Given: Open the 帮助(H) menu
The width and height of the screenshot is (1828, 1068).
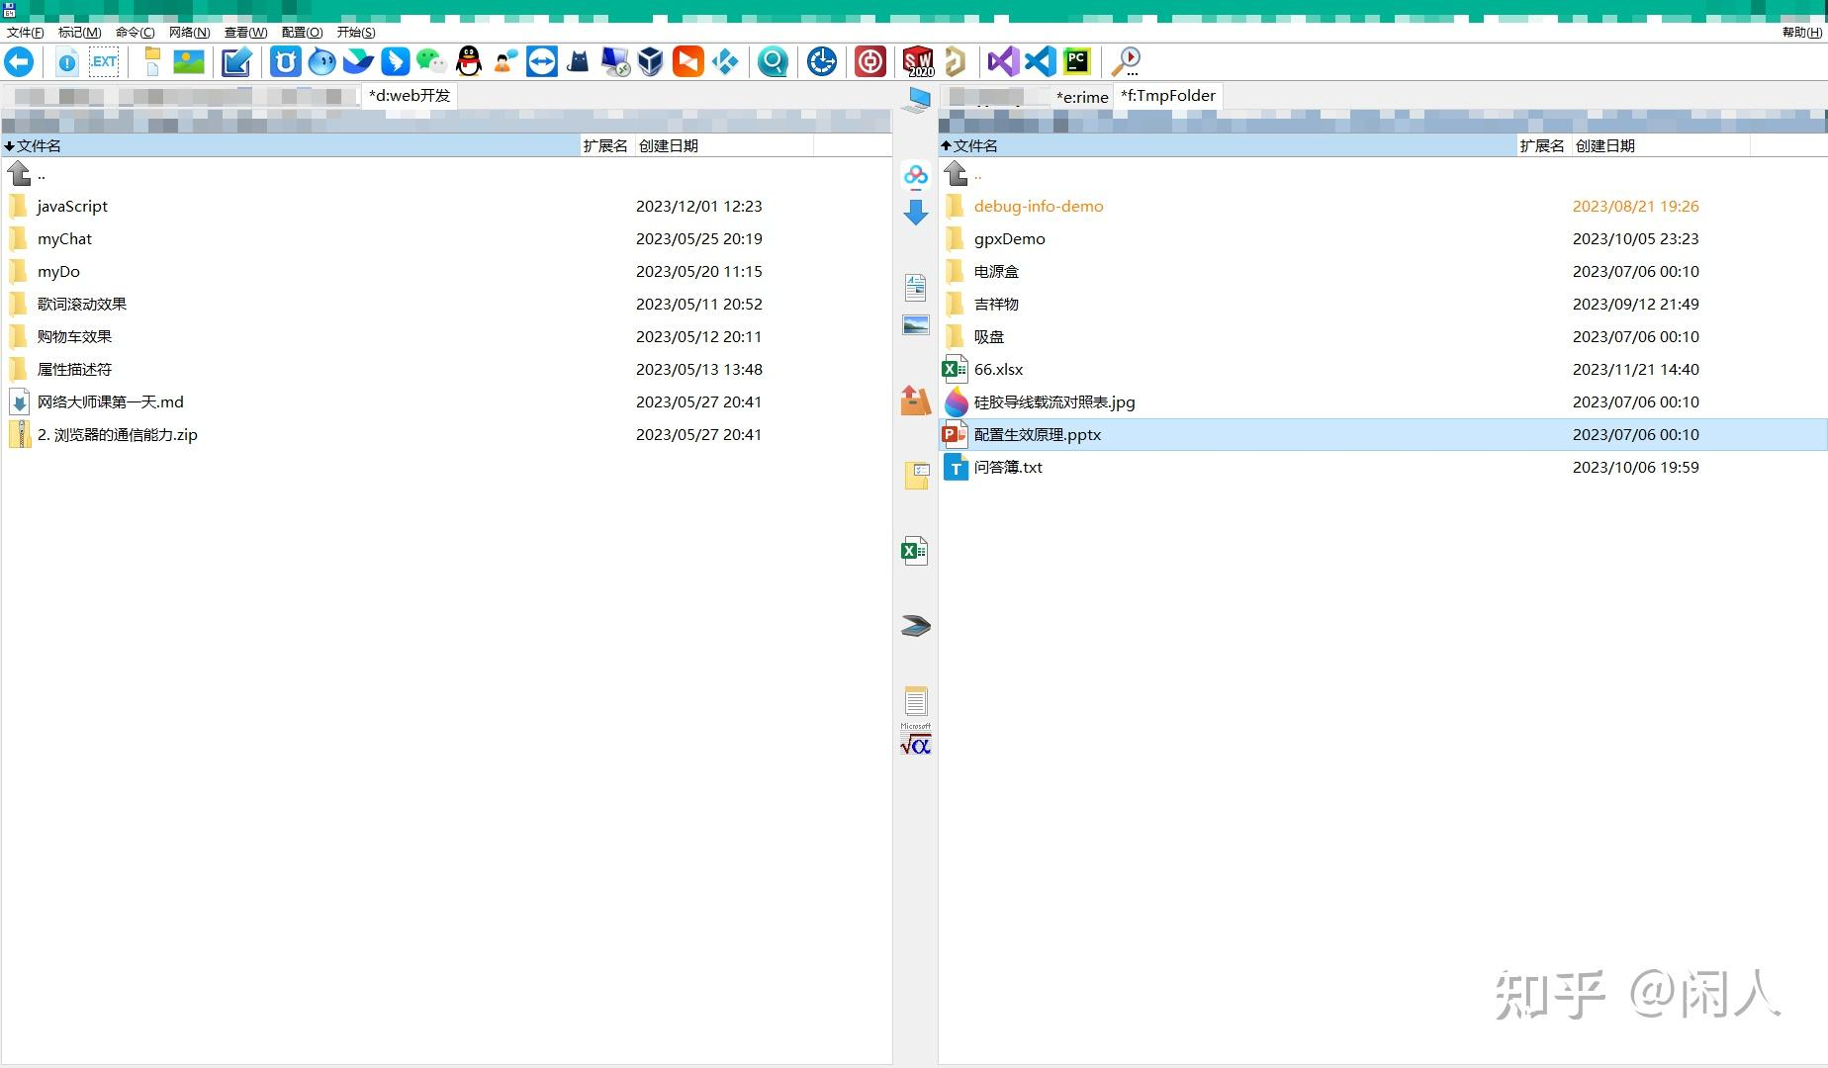Looking at the screenshot, I should point(1802,33).
